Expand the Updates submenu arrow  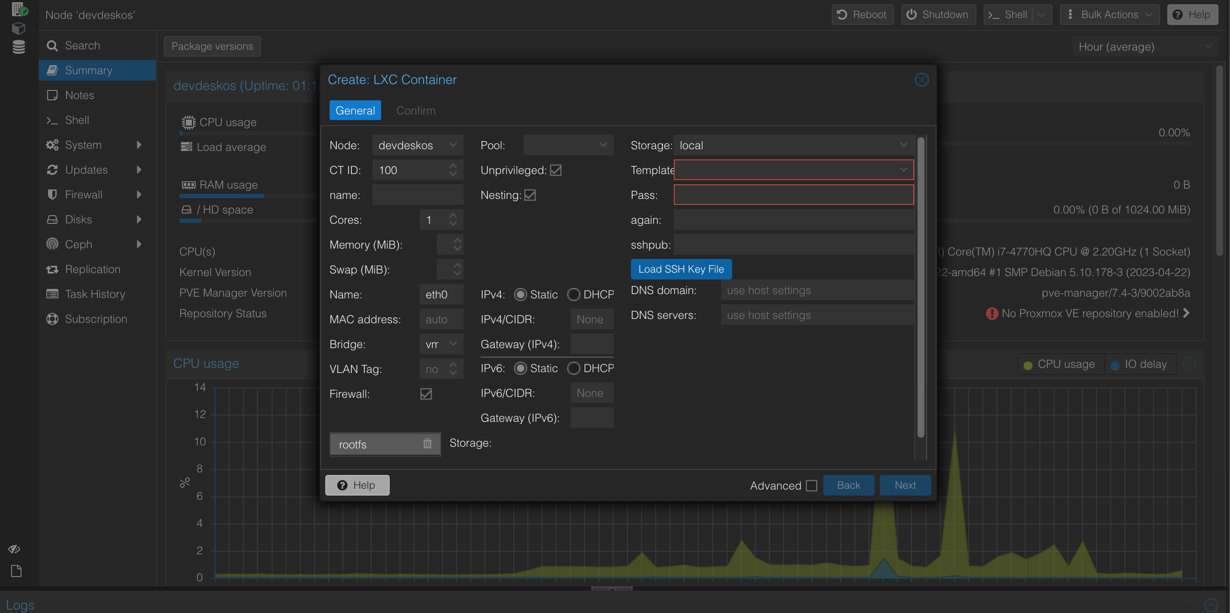point(139,170)
